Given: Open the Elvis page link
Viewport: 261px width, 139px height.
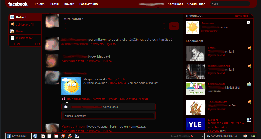Looking at the screenshot, I should (211, 48).
